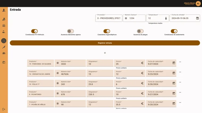
Task: Edit lot number 243 field
Action: click(x=70, y=83)
